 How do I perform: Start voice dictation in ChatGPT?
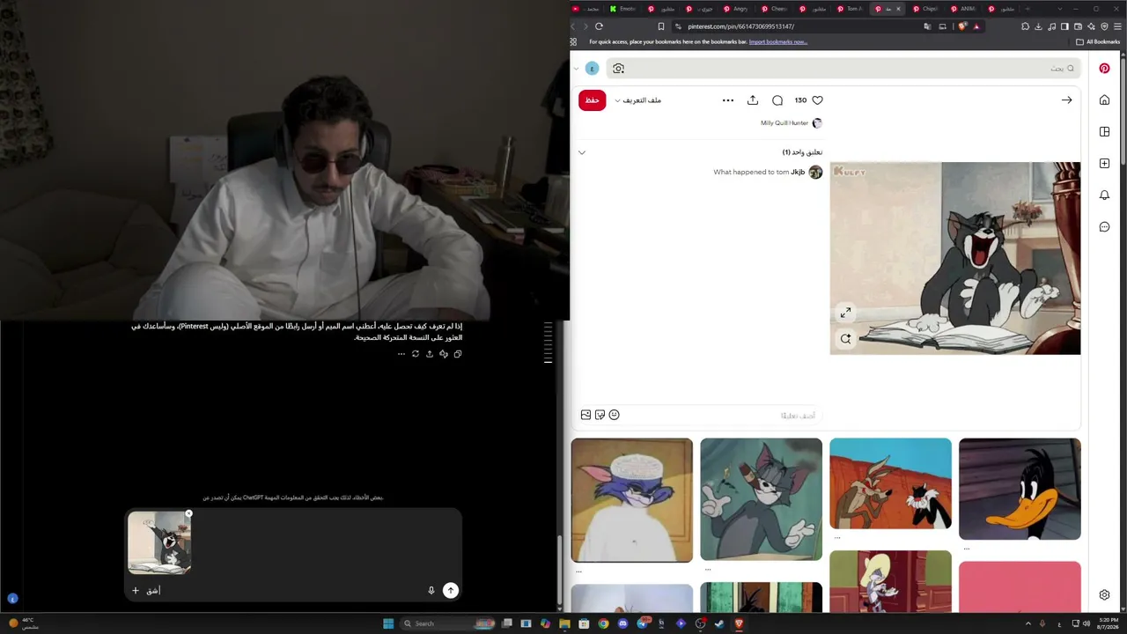(x=431, y=591)
